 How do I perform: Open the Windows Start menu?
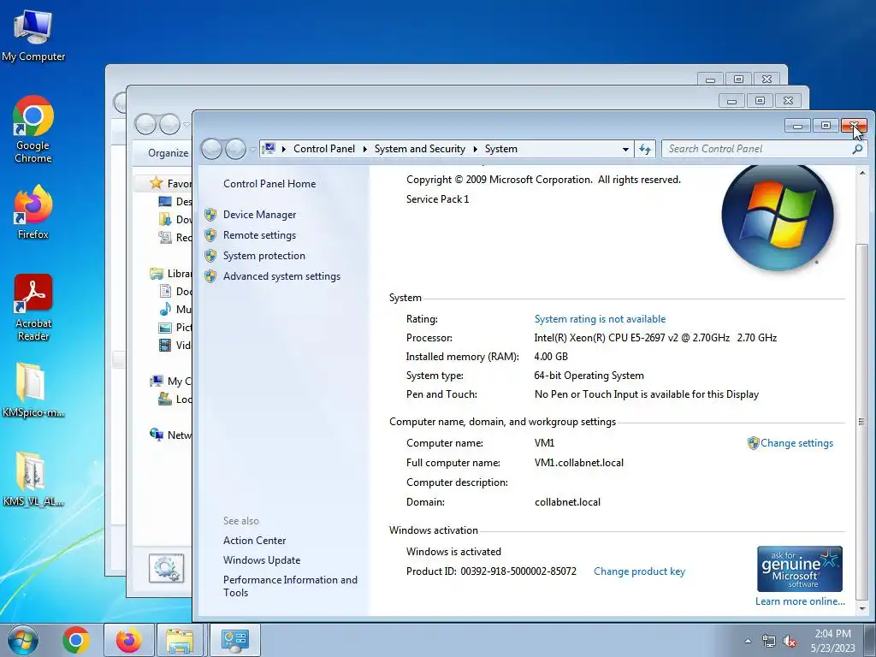[x=23, y=640]
